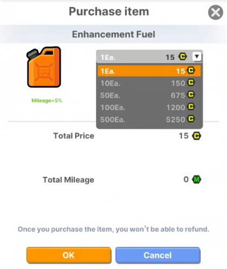
Task: Collapse the quantity dropdown arrow
Action: [x=197, y=57]
